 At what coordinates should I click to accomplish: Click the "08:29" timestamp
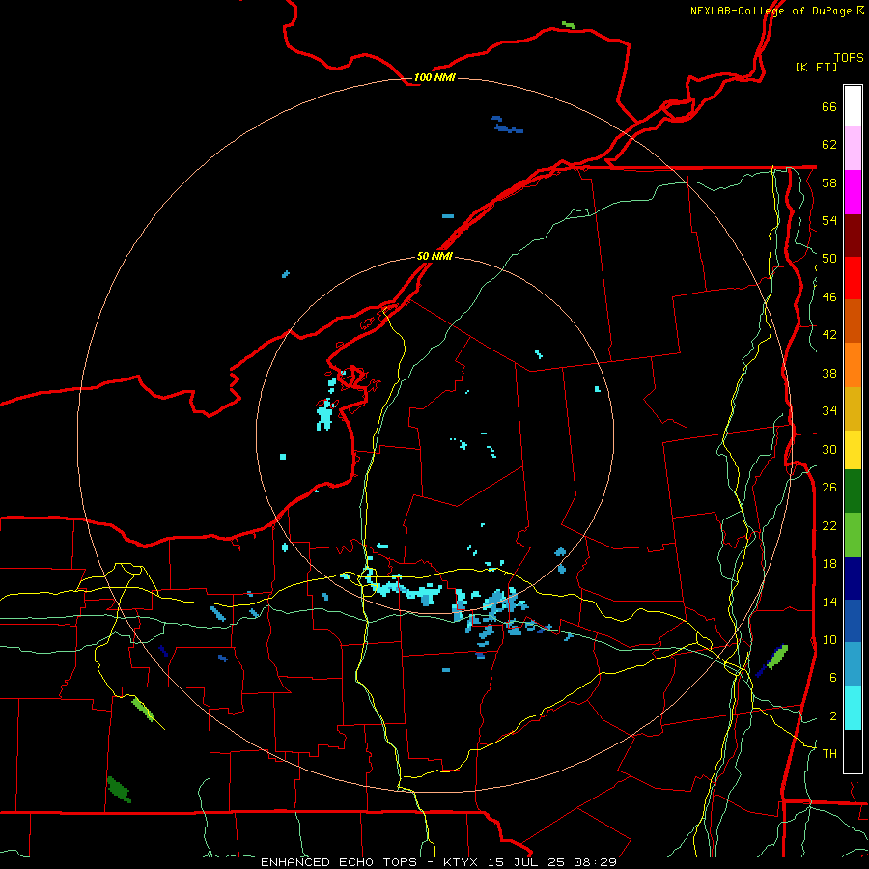595,862
